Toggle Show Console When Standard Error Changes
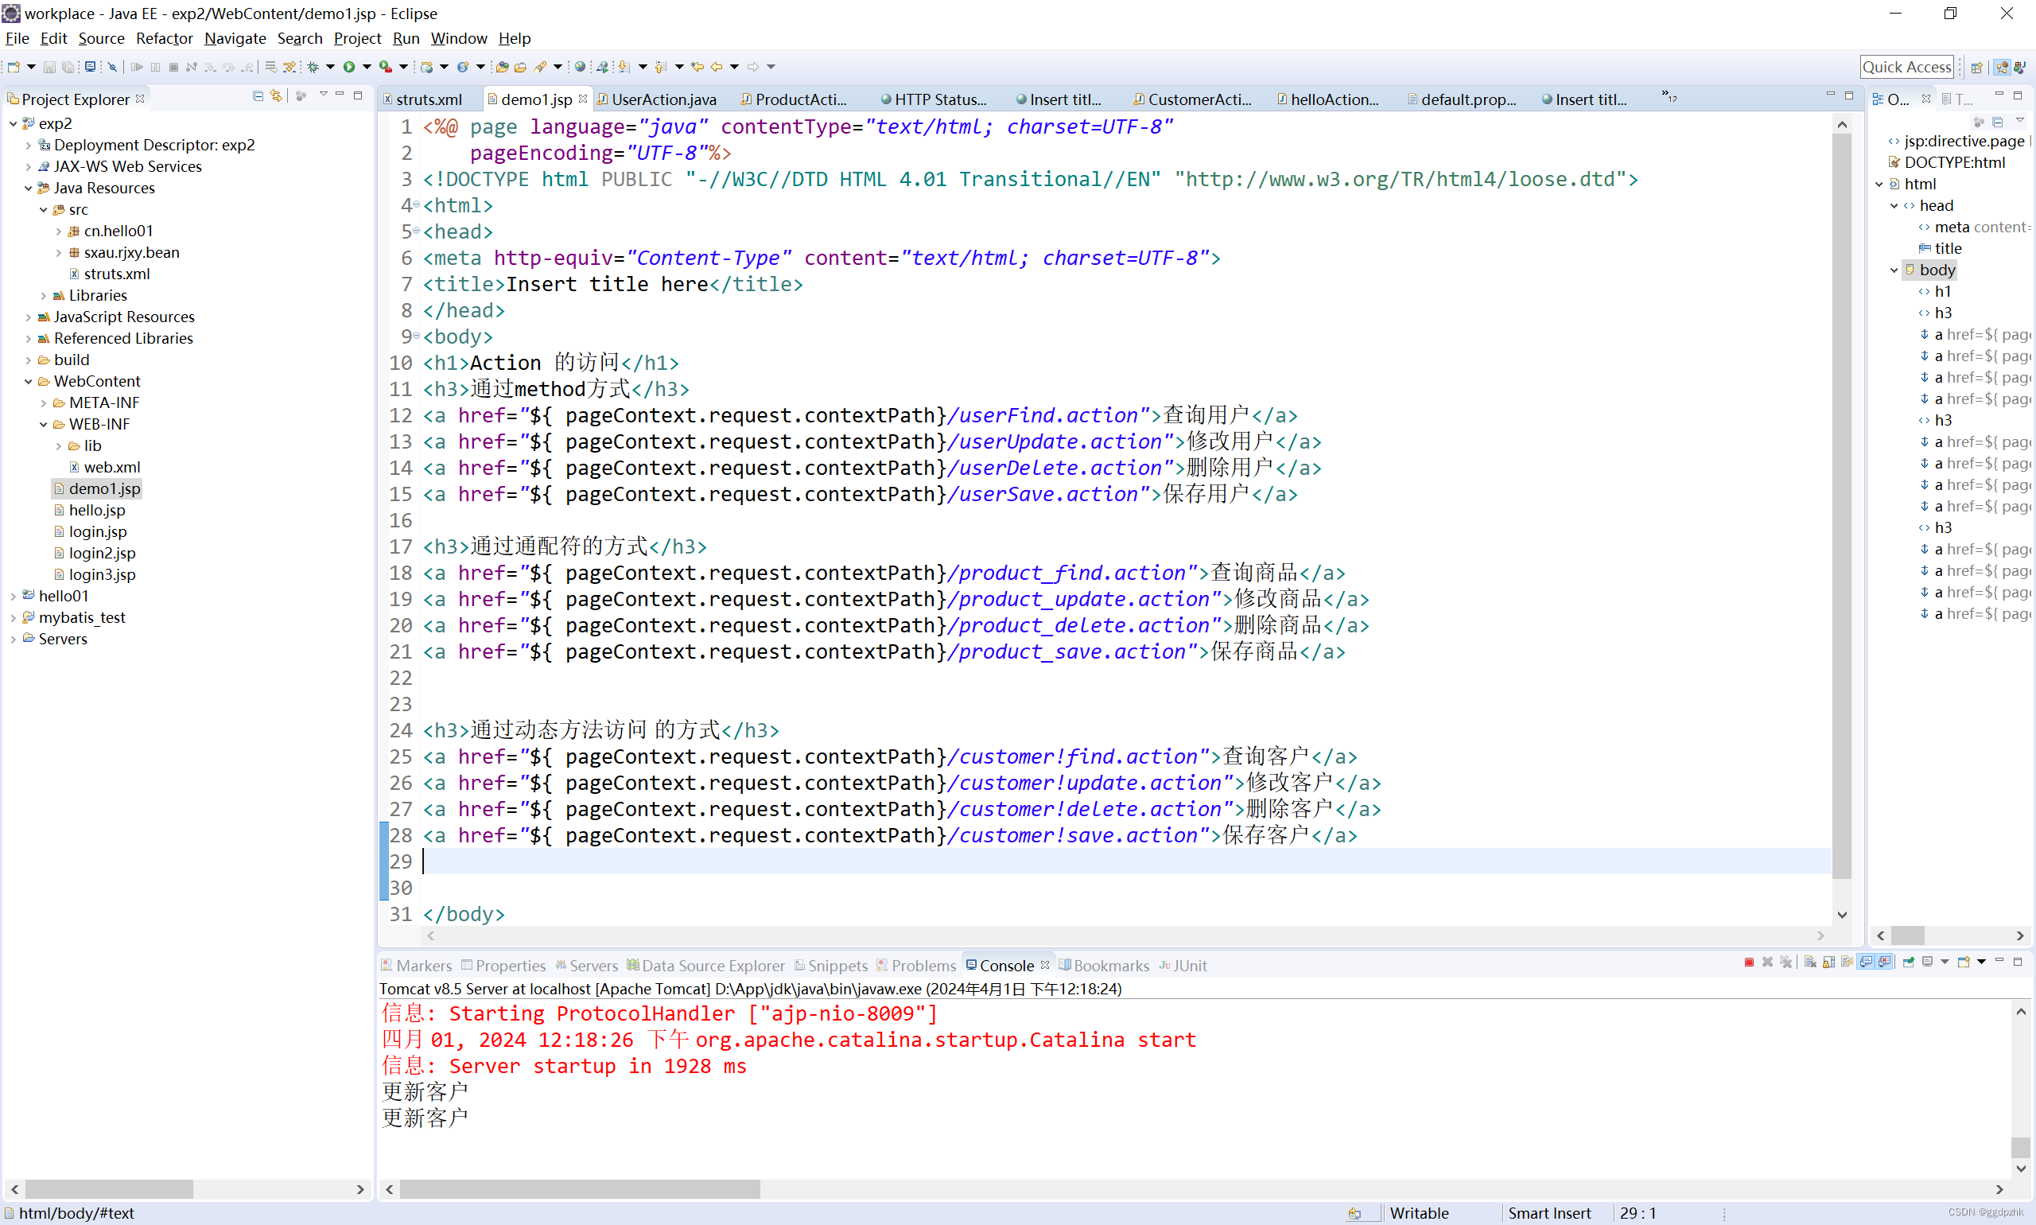 1884,962
